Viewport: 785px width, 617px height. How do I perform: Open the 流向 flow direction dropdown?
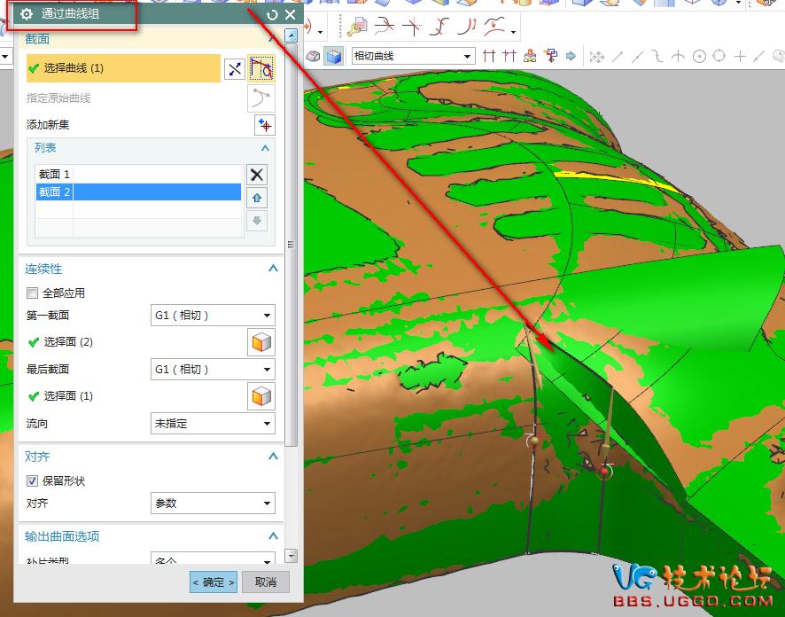click(213, 424)
